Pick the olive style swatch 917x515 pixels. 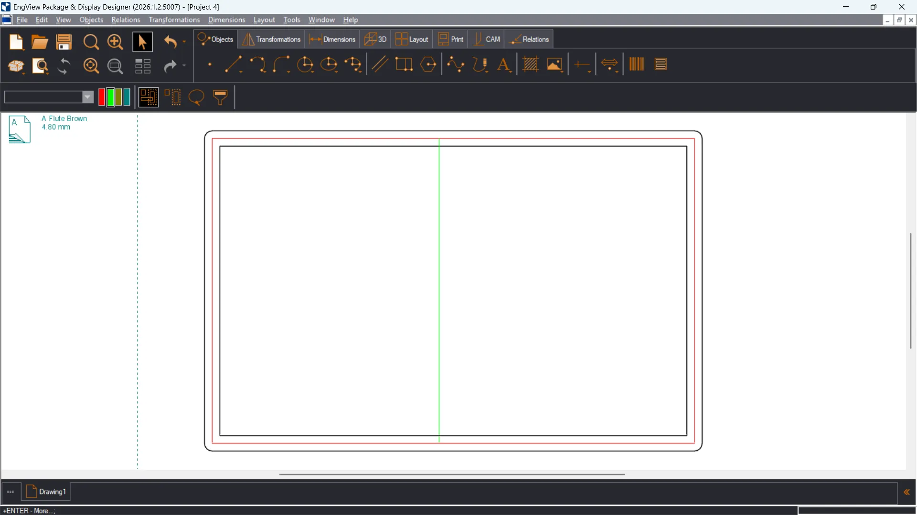[119, 97]
